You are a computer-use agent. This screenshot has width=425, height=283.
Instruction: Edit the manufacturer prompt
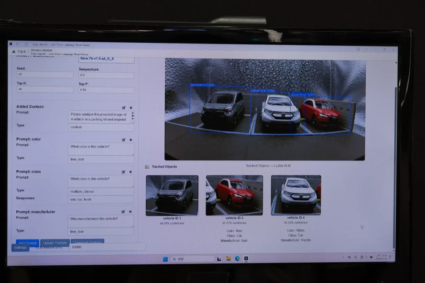pos(123,212)
